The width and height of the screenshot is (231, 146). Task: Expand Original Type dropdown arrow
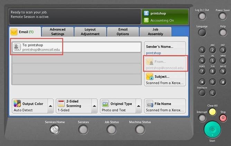click(x=138, y=106)
